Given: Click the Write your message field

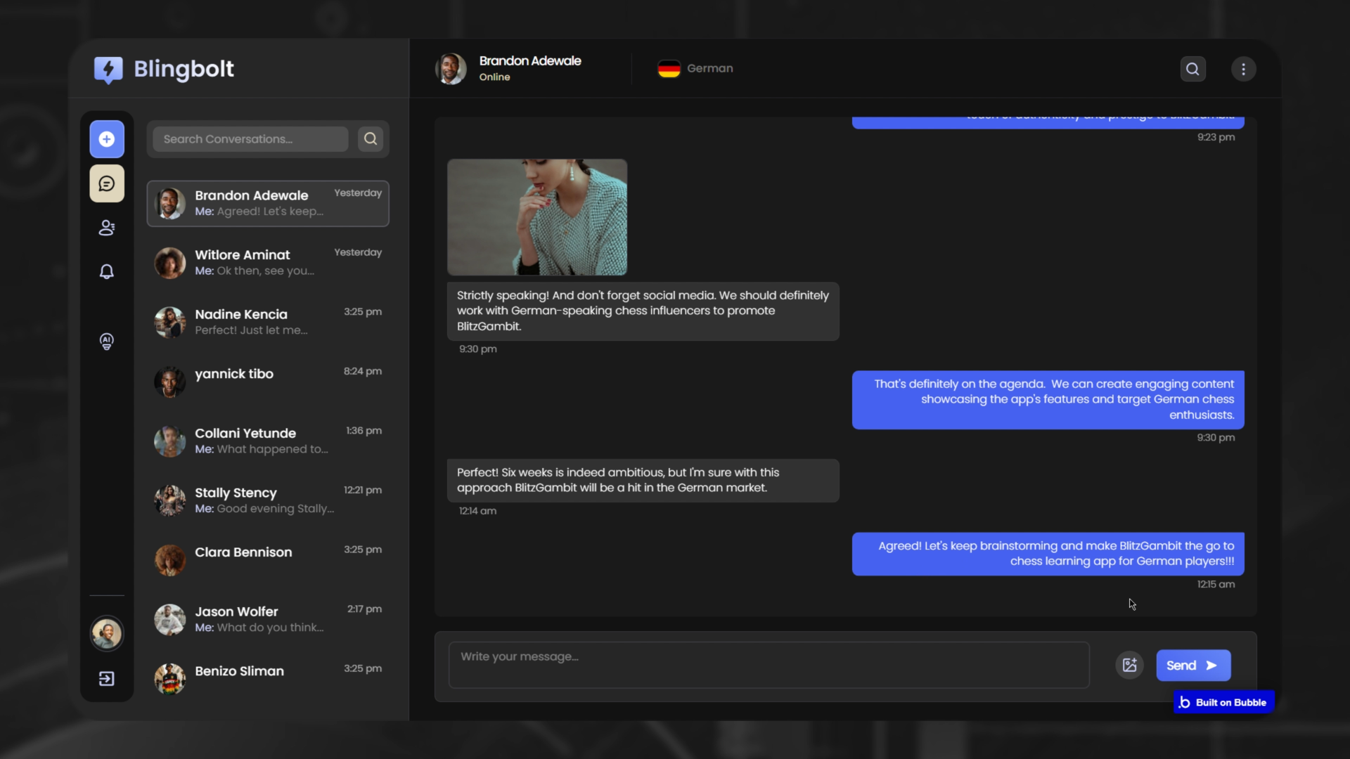Looking at the screenshot, I should click(x=769, y=664).
